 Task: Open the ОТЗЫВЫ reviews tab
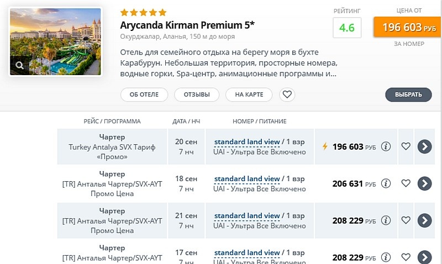coord(197,94)
